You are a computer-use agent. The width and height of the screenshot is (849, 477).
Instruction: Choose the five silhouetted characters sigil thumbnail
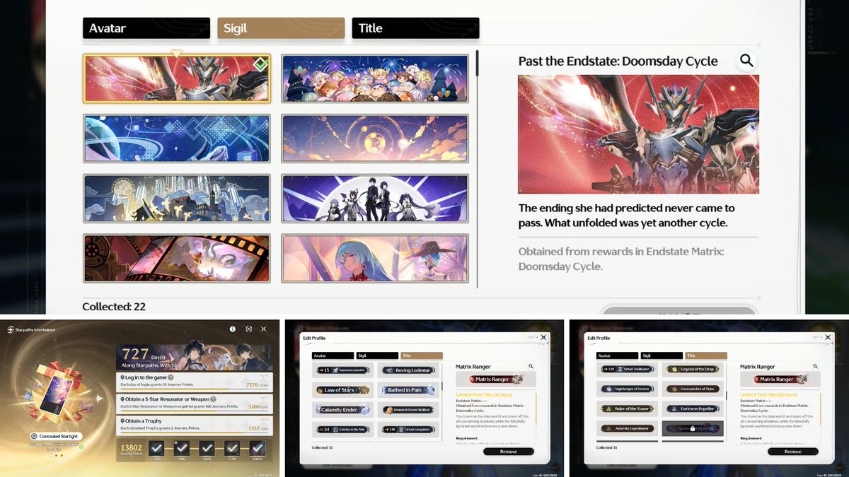click(375, 199)
